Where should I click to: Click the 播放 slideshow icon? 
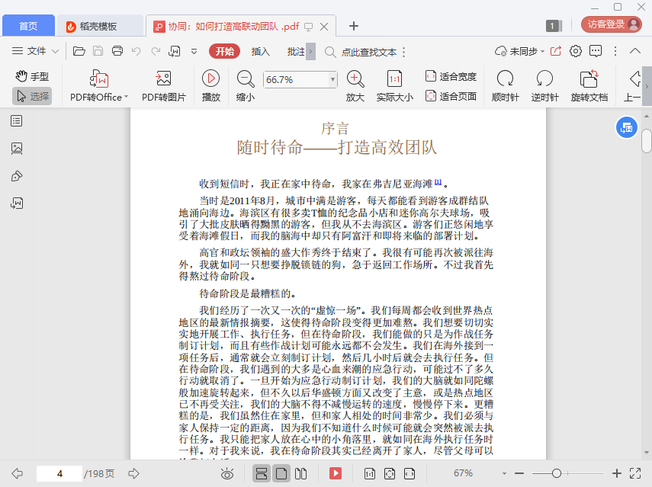210,78
